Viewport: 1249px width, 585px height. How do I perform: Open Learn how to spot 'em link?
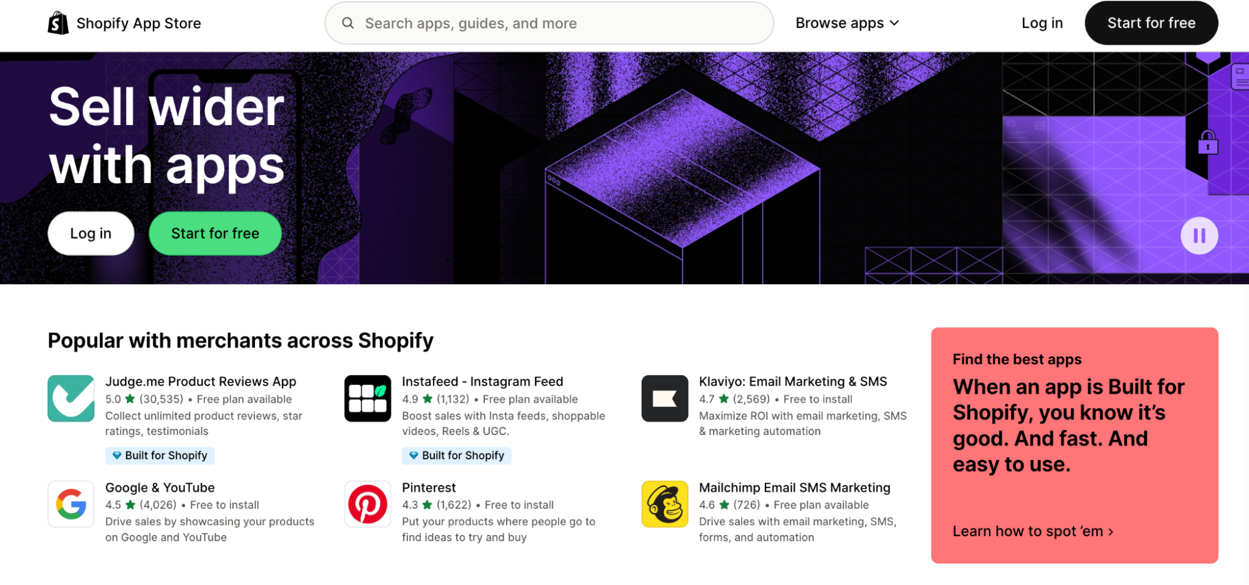1032,531
